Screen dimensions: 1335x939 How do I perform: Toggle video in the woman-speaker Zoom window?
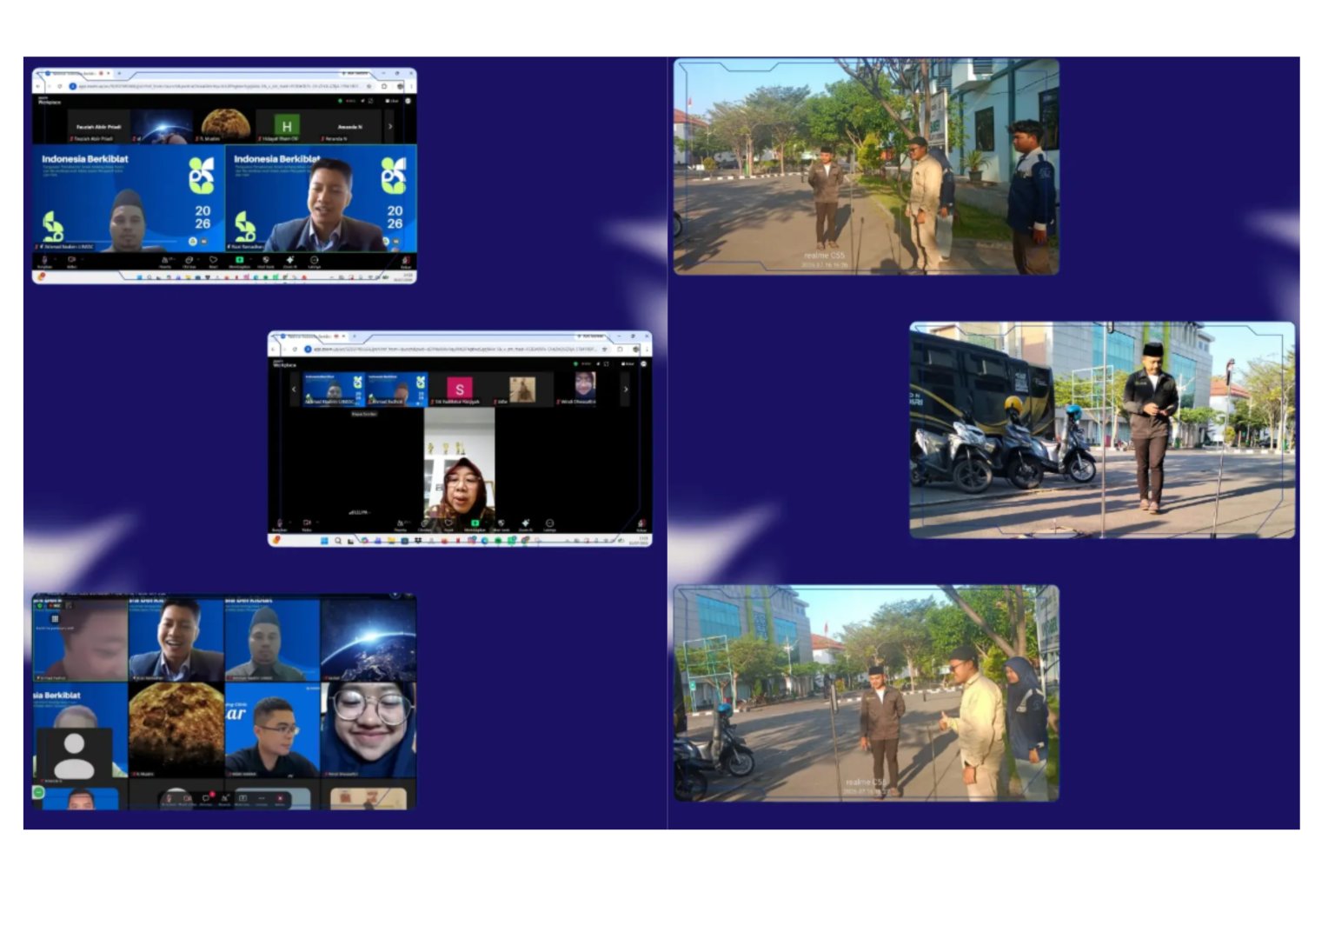(x=307, y=524)
